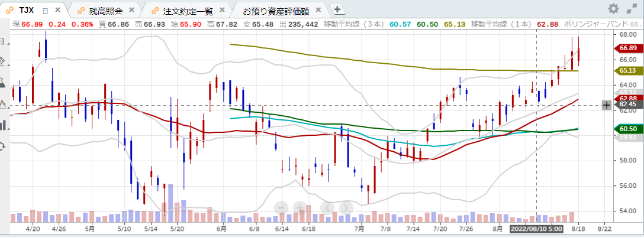This screenshot has height=238, width=644.
Task: Click the refresh icon in left sidebar
Action: click(2, 145)
